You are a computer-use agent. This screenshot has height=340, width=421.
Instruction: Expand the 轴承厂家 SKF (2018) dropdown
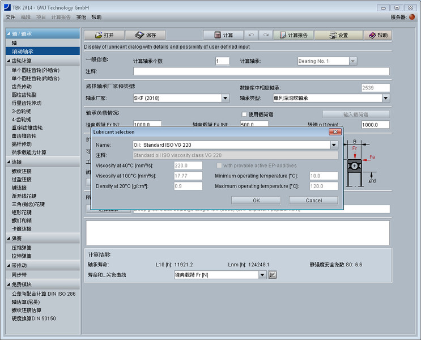[225, 98]
